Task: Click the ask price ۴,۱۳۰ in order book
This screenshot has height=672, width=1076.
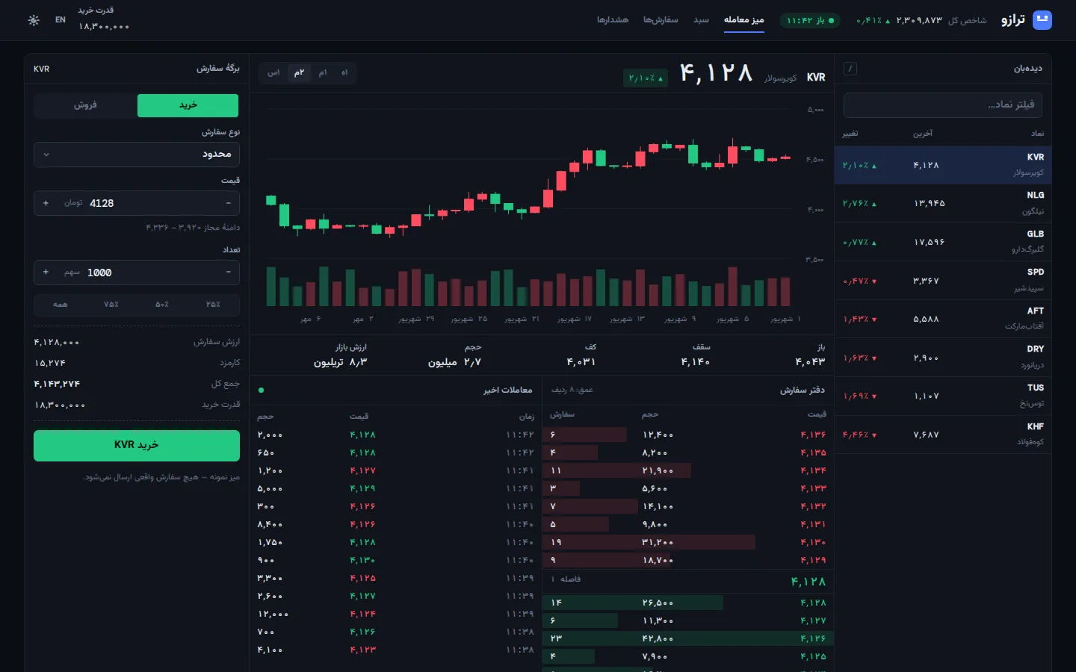Action: click(813, 542)
